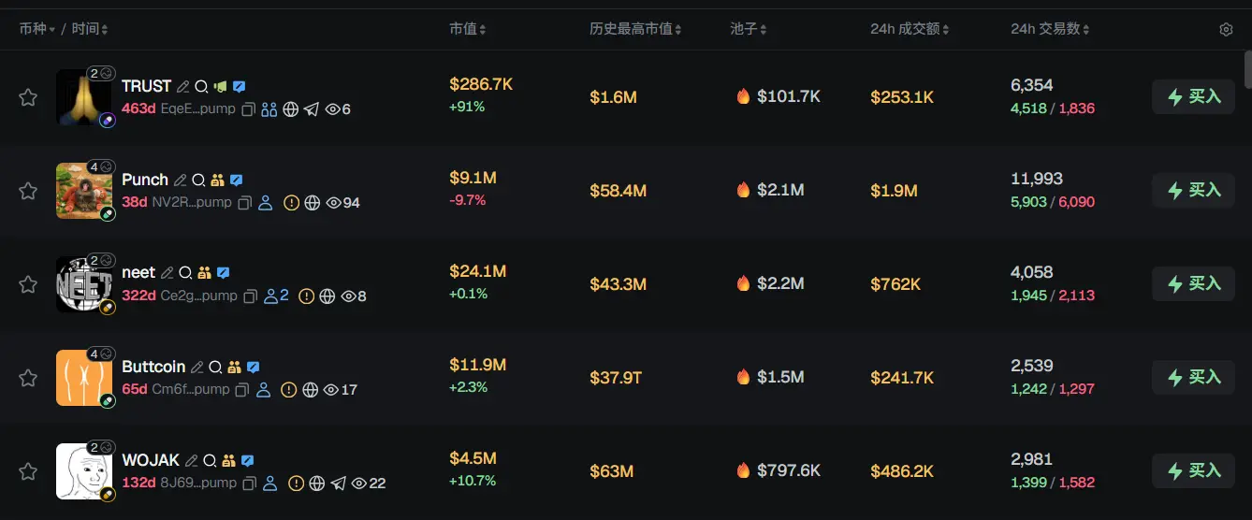This screenshot has width=1252, height=520.
Task: Click the blue note icon beside TRUST
Action: coord(240,86)
